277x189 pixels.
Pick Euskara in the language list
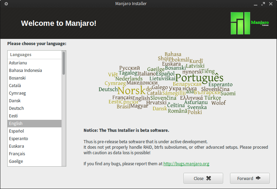pyautogui.click(x=35, y=146)
